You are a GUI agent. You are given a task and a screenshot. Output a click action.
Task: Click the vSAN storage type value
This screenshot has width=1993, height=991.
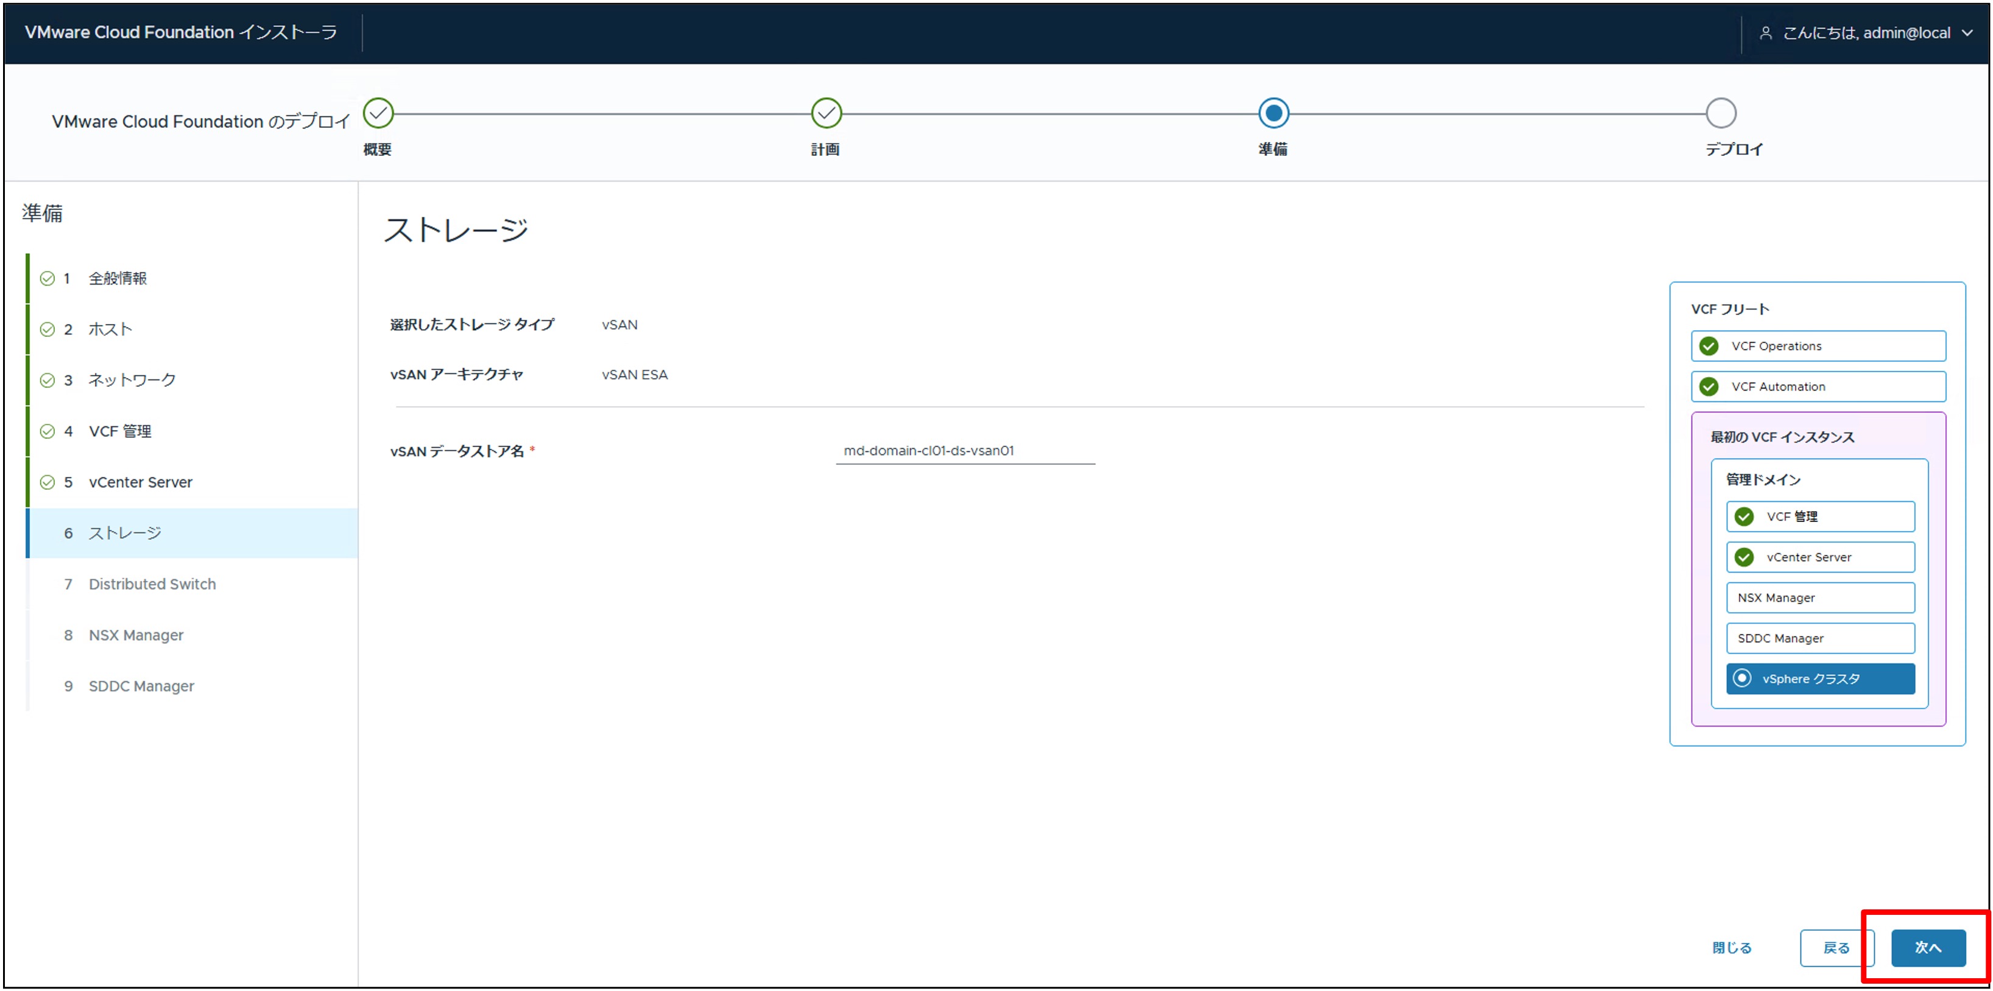[619, 325]
